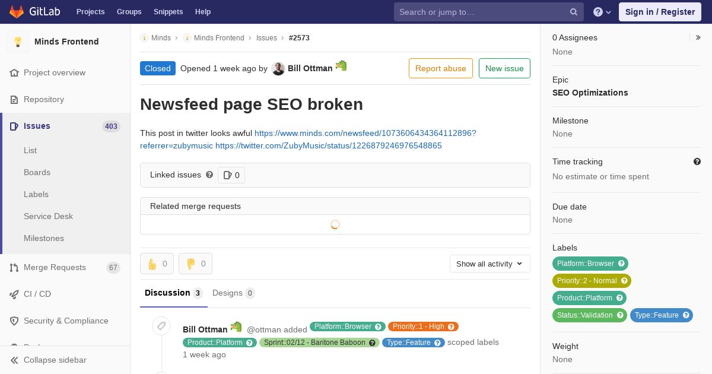Give a thumbs down reaction
Image resolution: width=712 pixels, height=374 pixels.
[x=195, y=264]
